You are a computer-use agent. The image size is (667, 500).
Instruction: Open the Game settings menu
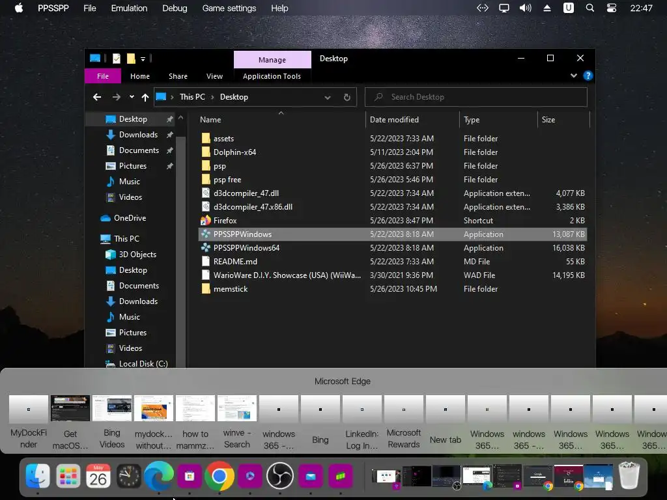click(x=229, y=8)
